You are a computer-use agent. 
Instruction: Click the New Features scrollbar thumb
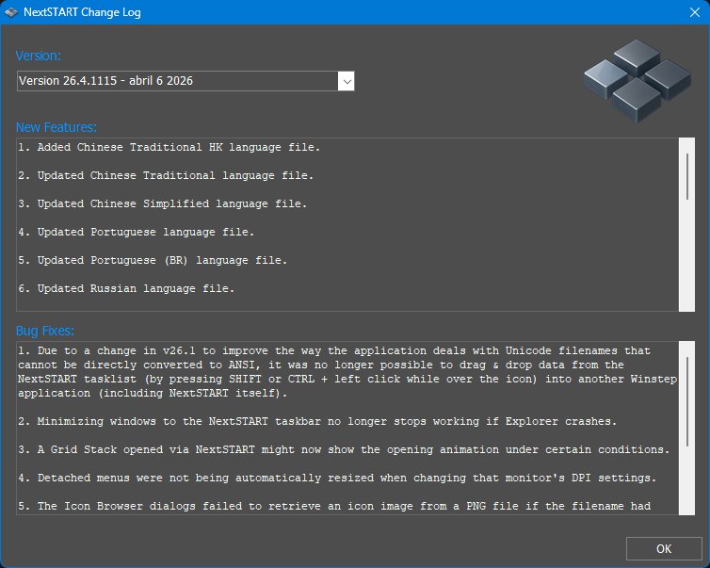pyautogui.click(x=686, y=177)
